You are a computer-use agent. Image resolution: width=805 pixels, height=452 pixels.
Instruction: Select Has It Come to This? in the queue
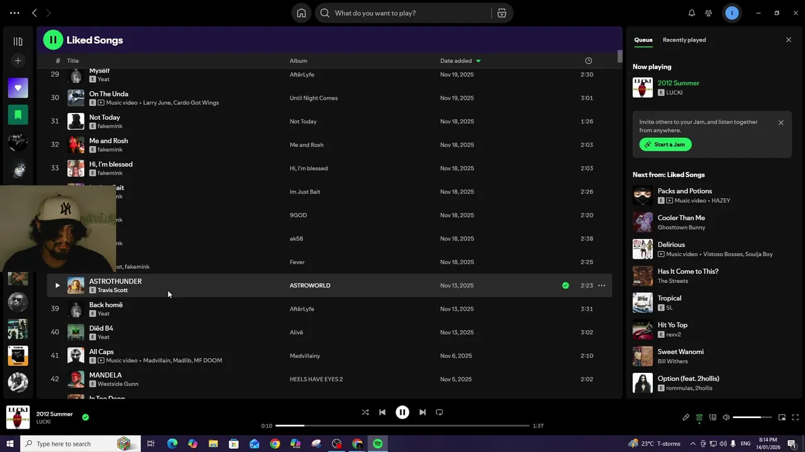point(688,271)
